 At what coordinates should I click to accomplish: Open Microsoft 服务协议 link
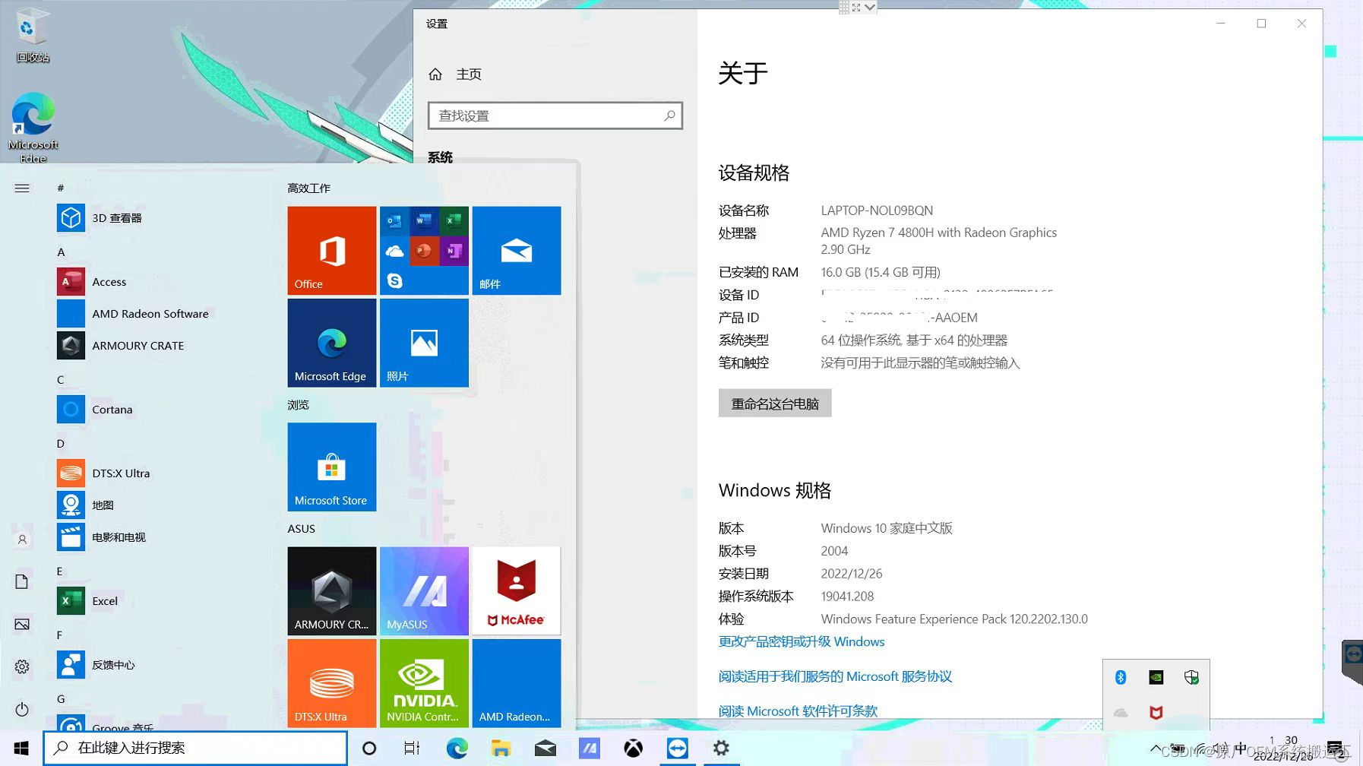835,676
